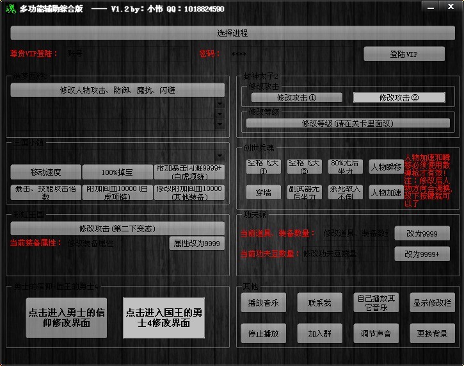Click the green 魂 app icon in title bar
The width and height of the screenshot is (464, 366).
(x=9, y=9)
